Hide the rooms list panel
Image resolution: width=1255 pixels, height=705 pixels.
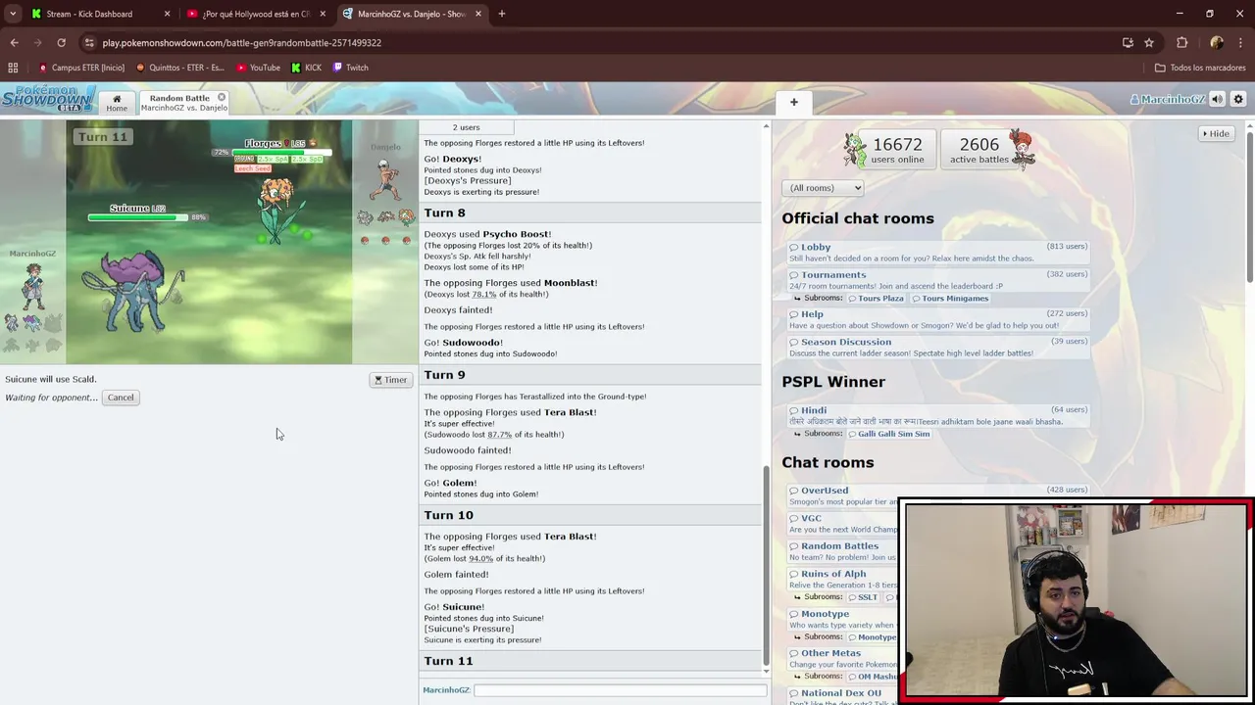(1215, 133)
